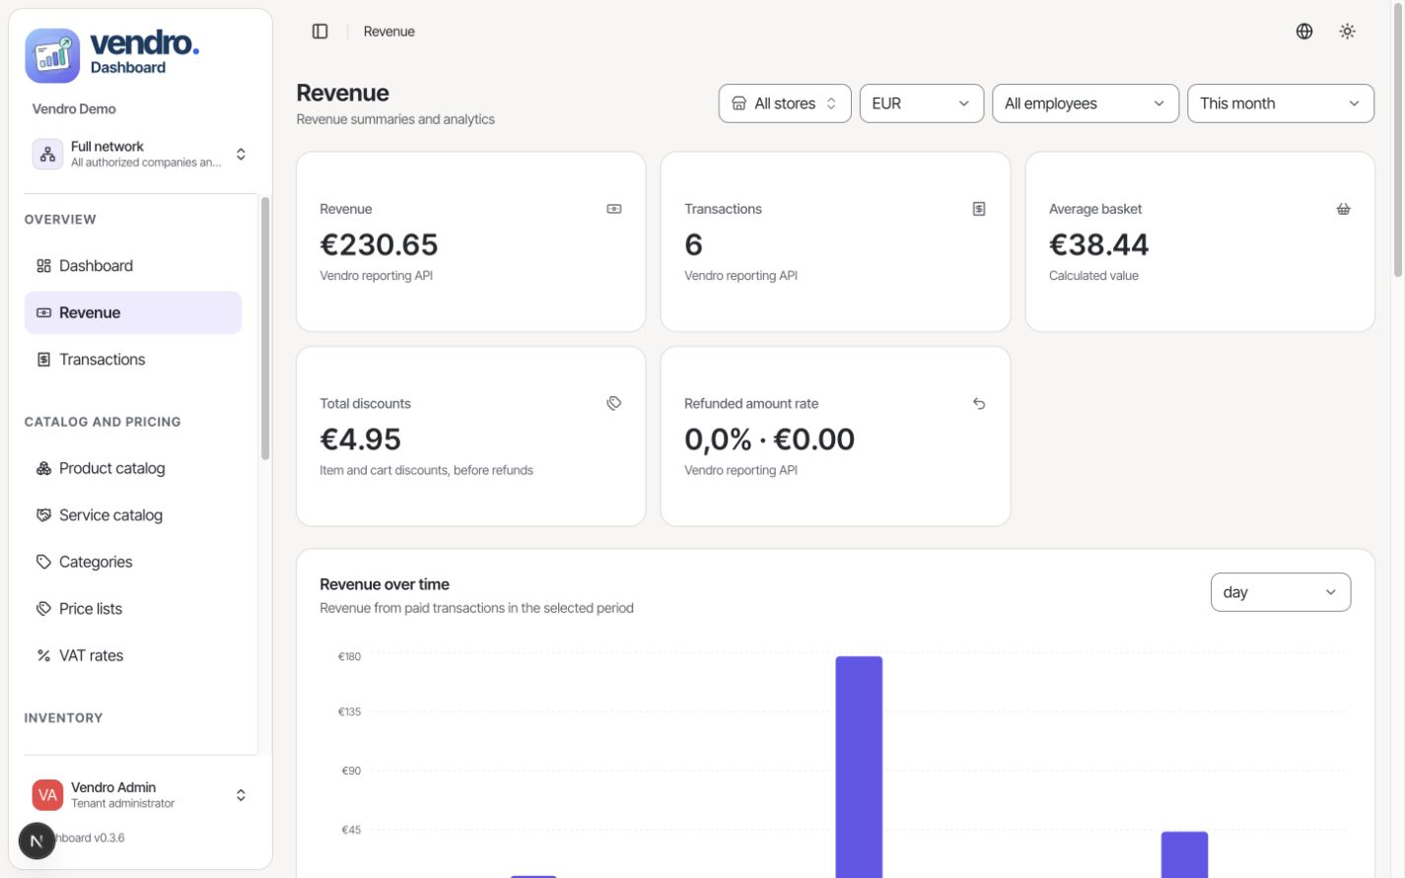Open Price lists in the sidebar
The image size is (1405, 878).
tap(133, 609)
